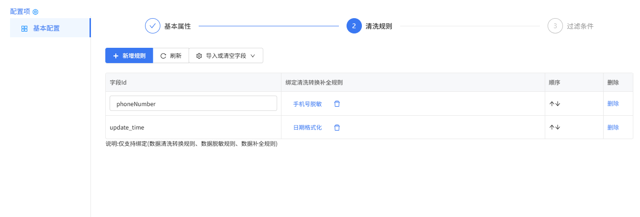Delete the update_time row via 删除 link

point(613,127)
